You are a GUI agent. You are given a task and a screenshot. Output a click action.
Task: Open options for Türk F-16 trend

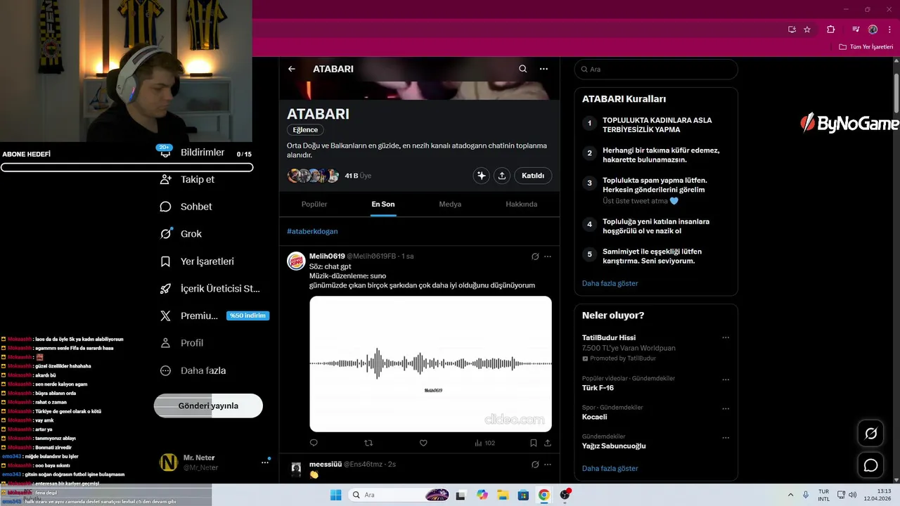pyautogui.click(x=726, y=378)
